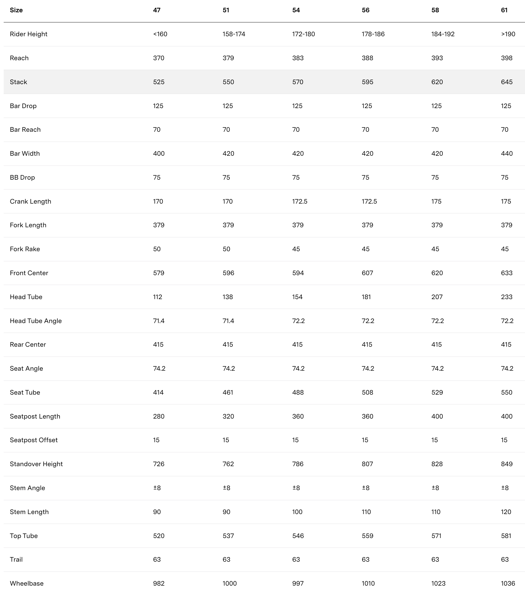Select the size 47 column header
Viewport: 525px width, 589px height.
(157, 10)
